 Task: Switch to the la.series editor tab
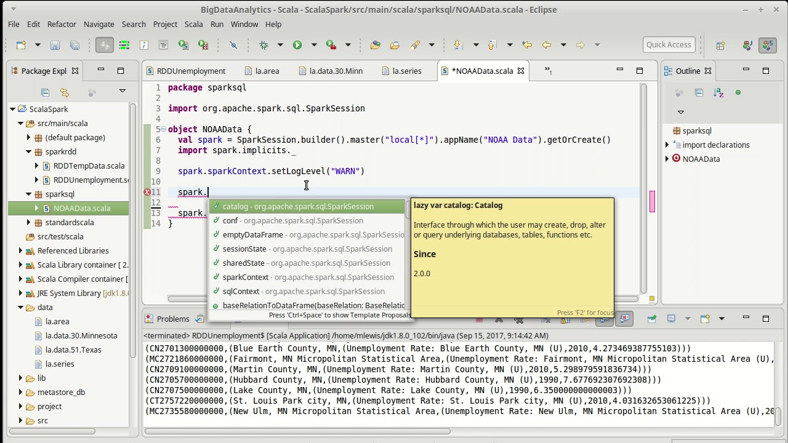401,71
